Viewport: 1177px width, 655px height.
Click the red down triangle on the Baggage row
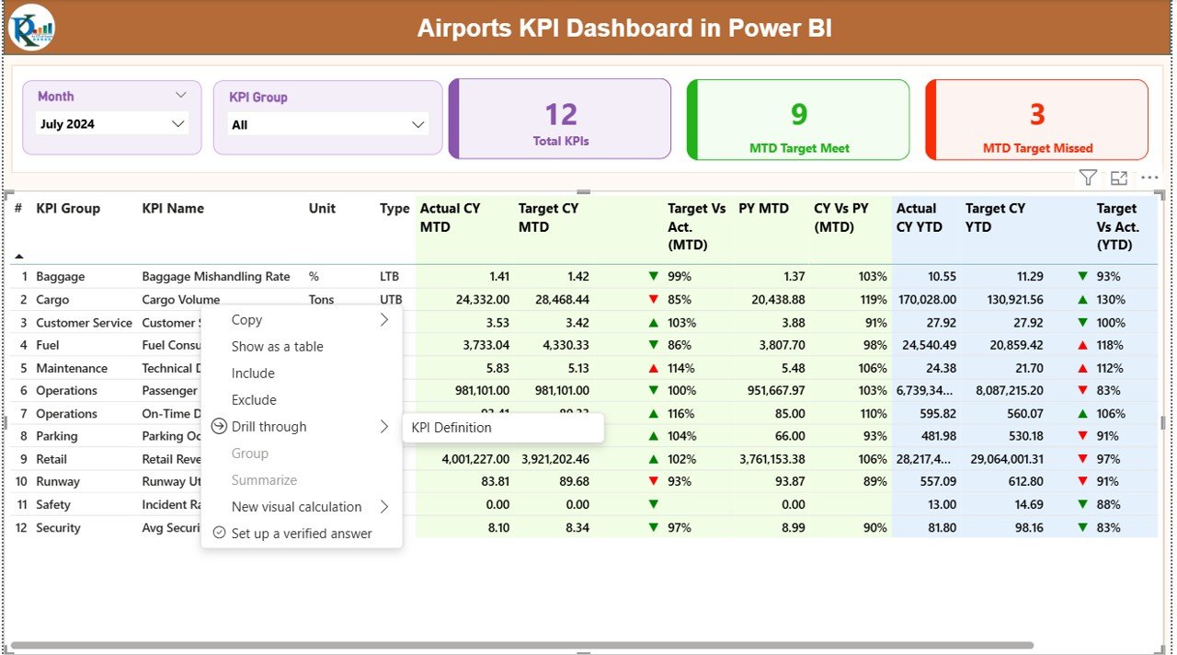pos(653,275)
